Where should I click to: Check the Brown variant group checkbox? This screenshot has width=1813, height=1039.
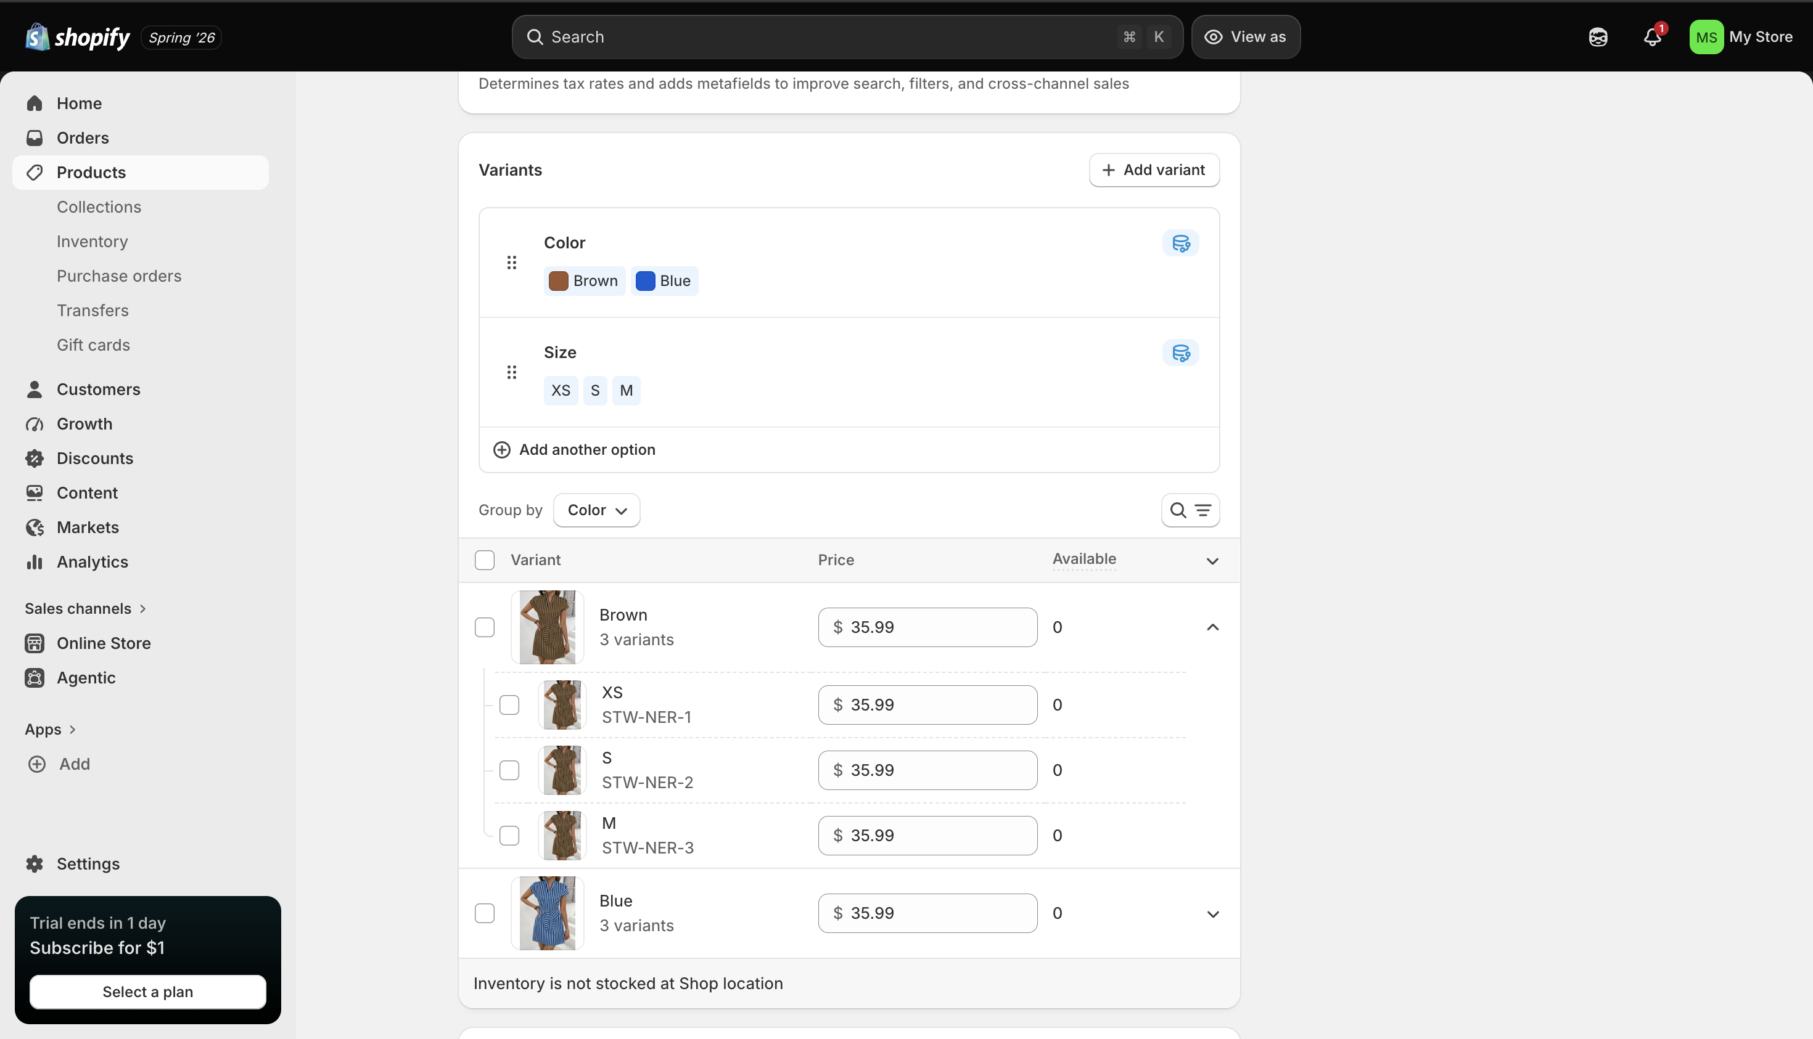pyautogui.click(x=485, y=628)
